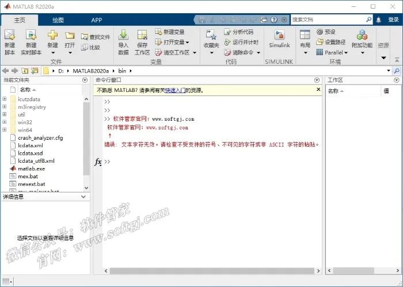Screen dimensions: 403x287
Task: Expand the icutzdata folder
Action: point(5,99)
